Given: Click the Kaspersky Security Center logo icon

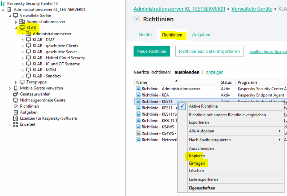Looking at the screenshot, I should 3,3.
